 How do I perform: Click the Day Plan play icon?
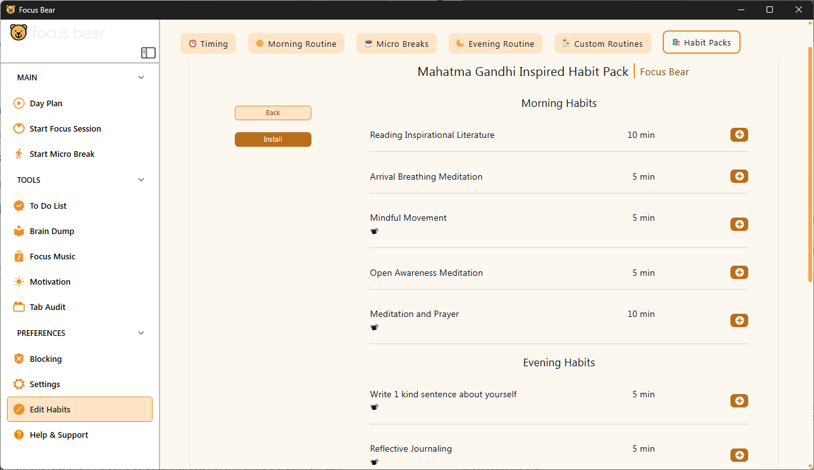pyautogui.click(x=19, y=103)
